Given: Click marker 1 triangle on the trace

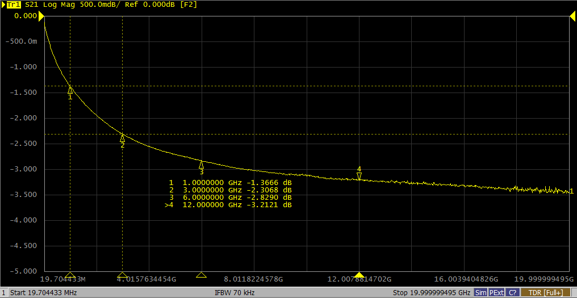Looking at the screenshot, I should 70,89.
